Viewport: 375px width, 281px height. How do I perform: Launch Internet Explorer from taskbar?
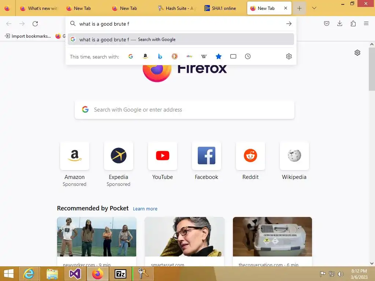coord(29,274)
